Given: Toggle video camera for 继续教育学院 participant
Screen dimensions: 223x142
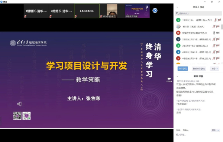Looking at the screenshot, I should 218,33.
